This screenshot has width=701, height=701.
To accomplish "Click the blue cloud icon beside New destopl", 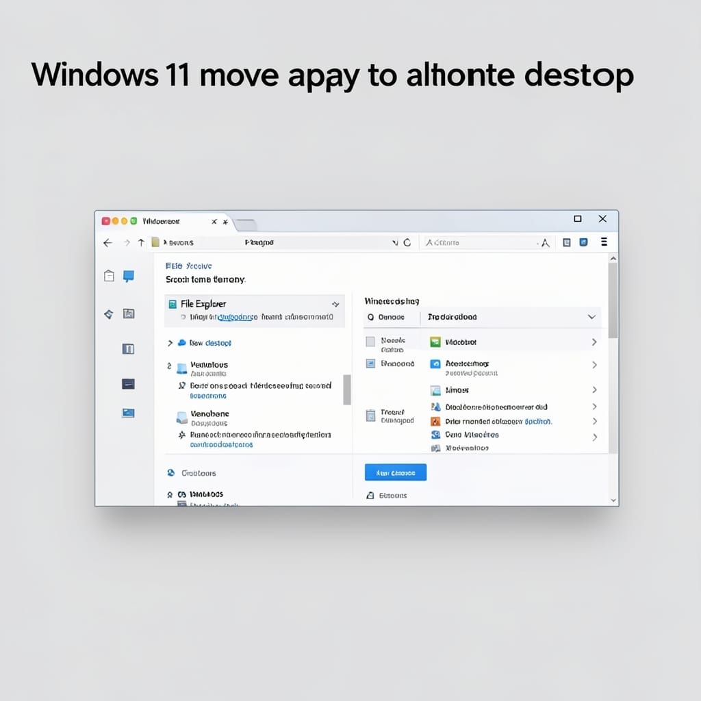I will tap(182, 343).
